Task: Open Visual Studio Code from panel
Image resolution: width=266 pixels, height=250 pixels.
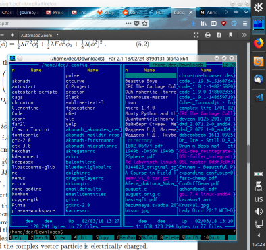Action: pos(259,97)
